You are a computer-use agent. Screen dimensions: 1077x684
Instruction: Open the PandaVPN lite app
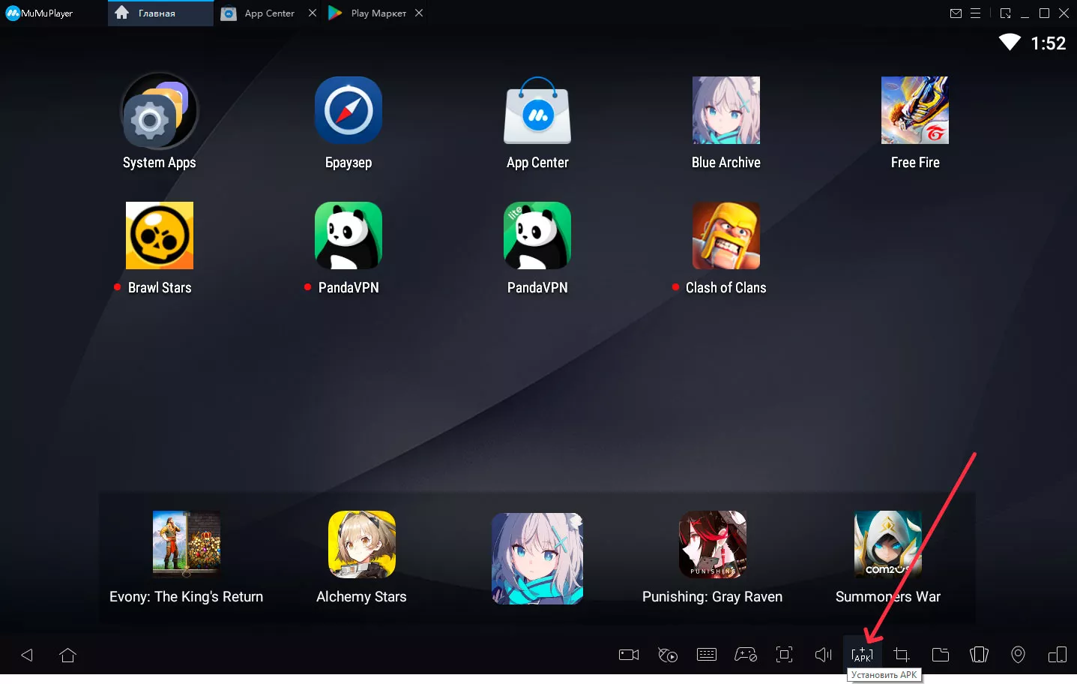tap(537, 235)
